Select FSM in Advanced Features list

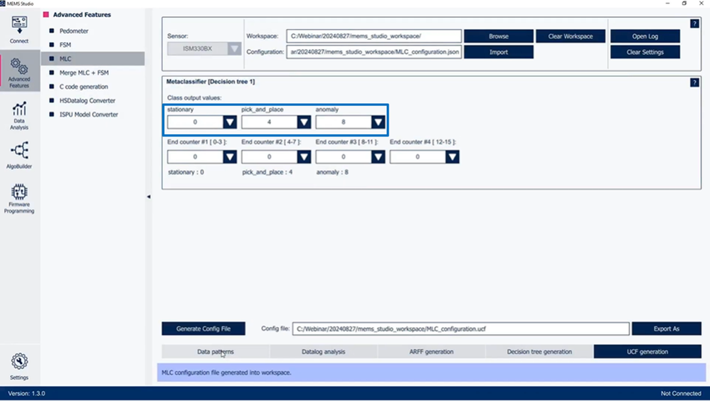(65, 45)
